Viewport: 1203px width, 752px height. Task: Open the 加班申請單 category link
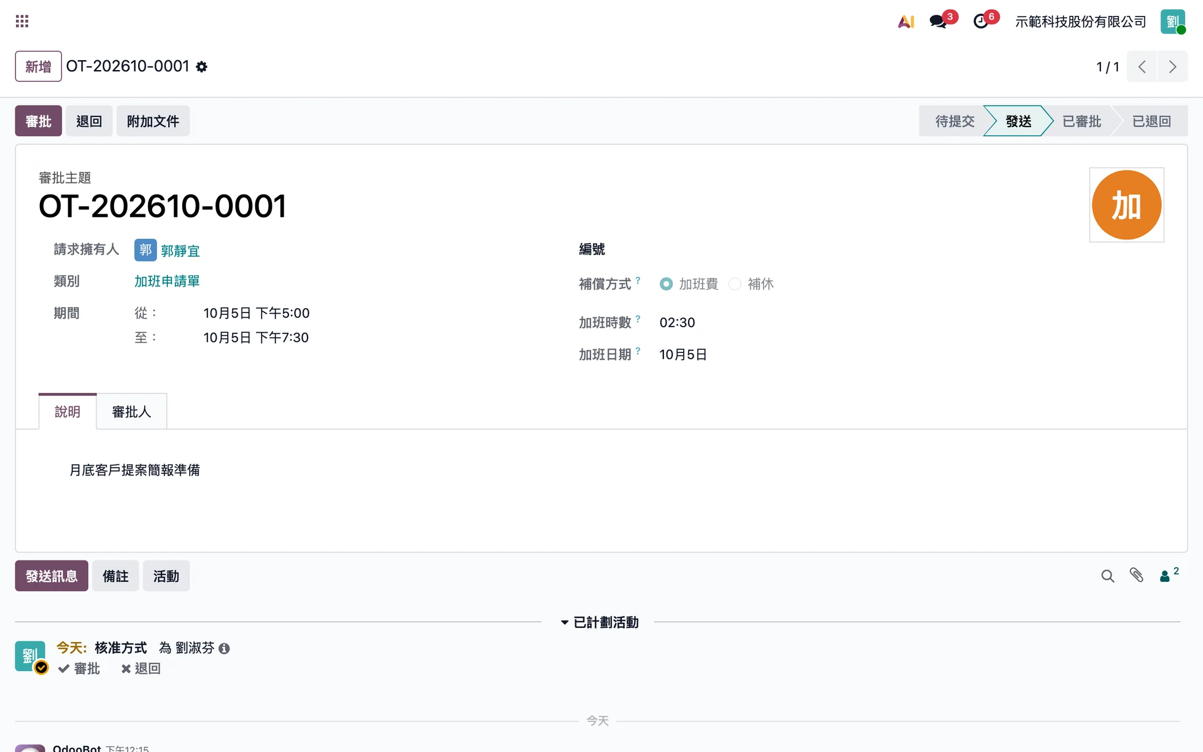[x=167, y=281]
